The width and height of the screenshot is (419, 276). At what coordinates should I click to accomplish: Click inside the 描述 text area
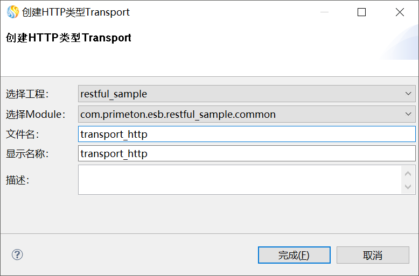click(240, 179)
